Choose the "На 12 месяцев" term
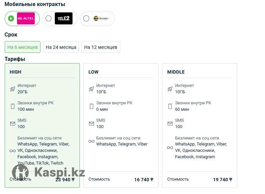Image resolution: width=265 pixels, height=194 pixels. [x=101, y=47]
